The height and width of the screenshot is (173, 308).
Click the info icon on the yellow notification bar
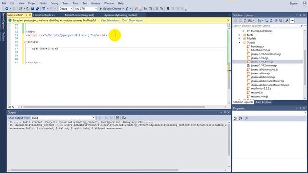point(10,20)
